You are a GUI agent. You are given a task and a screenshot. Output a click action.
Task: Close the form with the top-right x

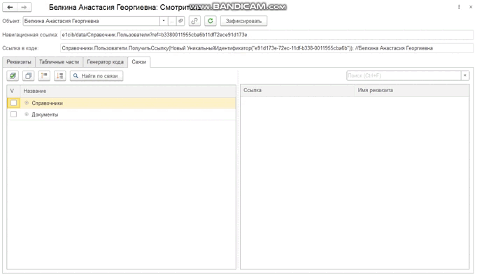tap(471, 7)
